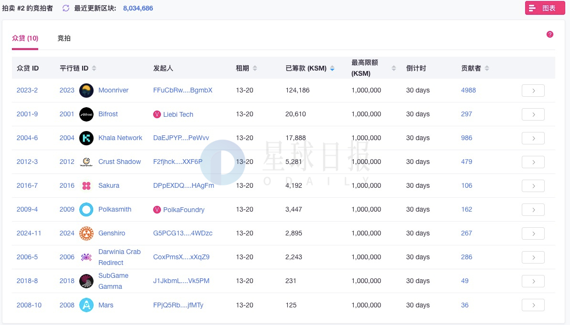The width and height of the screenshot is (570, 325).
Task: Click the Polkasmith blue ring icon
Action: tap(86, 210)
